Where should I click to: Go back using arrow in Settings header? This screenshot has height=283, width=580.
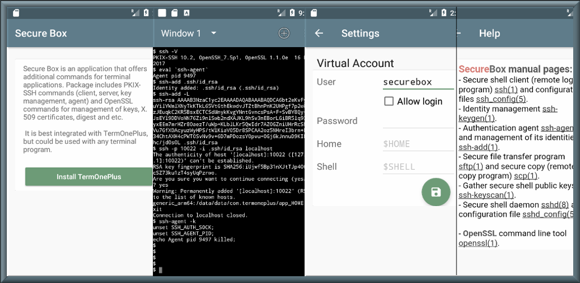(319, 33)
